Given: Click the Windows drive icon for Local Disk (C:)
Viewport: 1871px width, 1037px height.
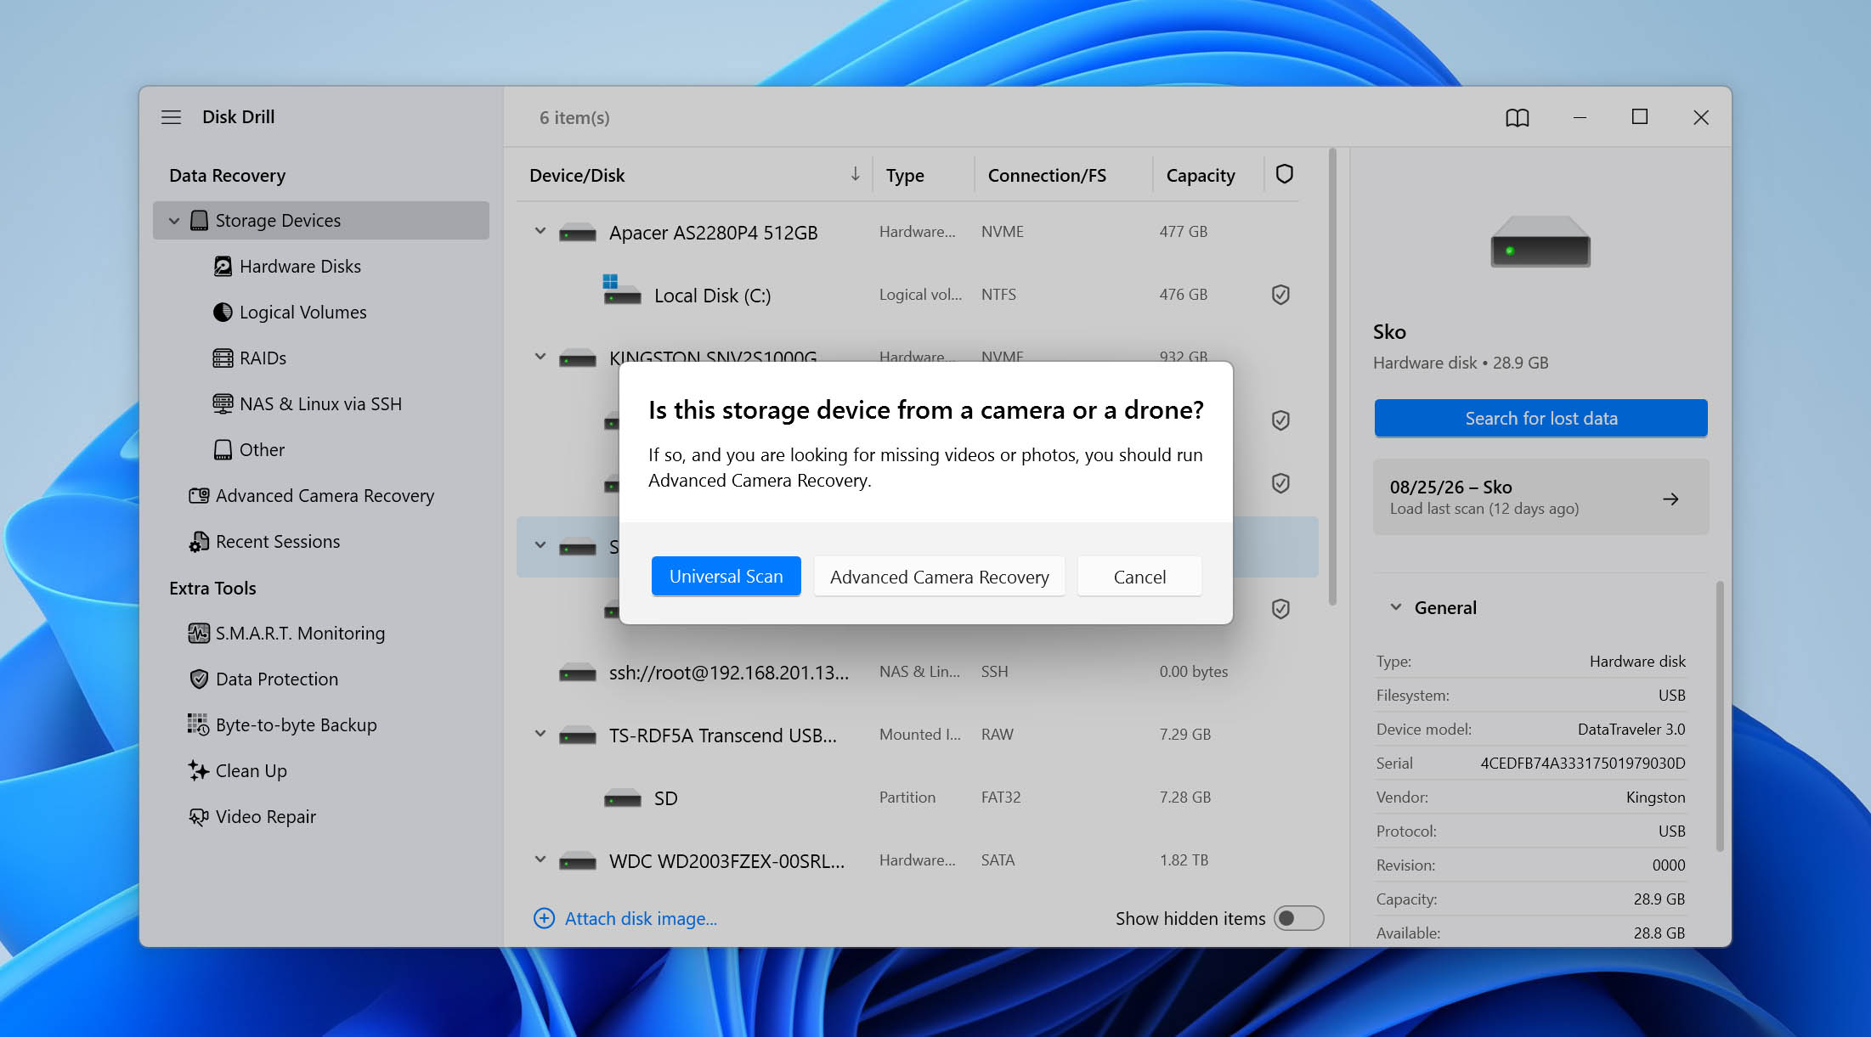Looking at the screenshot, I should (x=621, y=290).
